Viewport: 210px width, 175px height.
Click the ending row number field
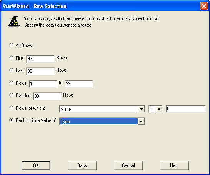click(x=79, y=84)
